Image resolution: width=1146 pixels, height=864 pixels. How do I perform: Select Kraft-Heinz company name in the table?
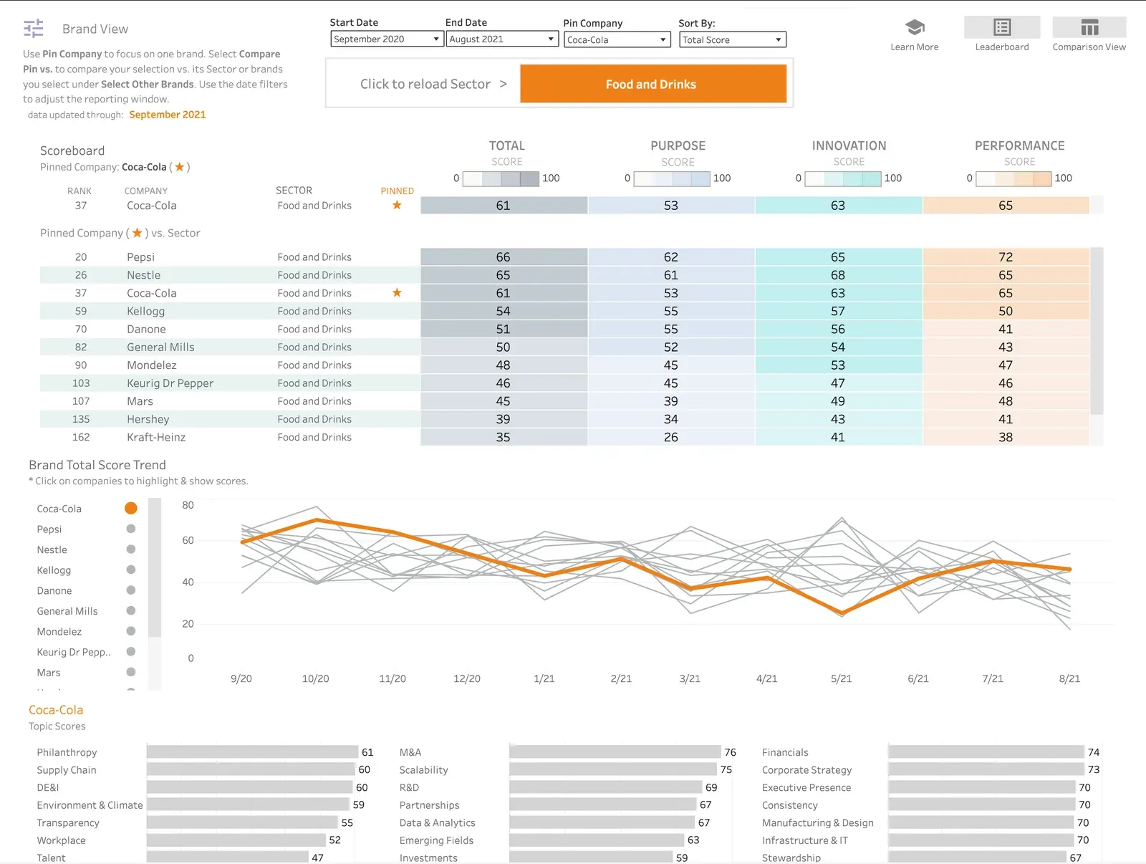click(156, 437)
